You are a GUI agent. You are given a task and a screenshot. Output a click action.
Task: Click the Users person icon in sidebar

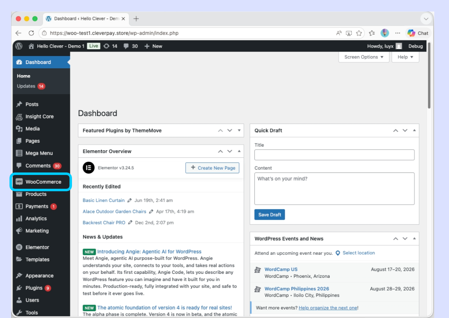[19, 300]
